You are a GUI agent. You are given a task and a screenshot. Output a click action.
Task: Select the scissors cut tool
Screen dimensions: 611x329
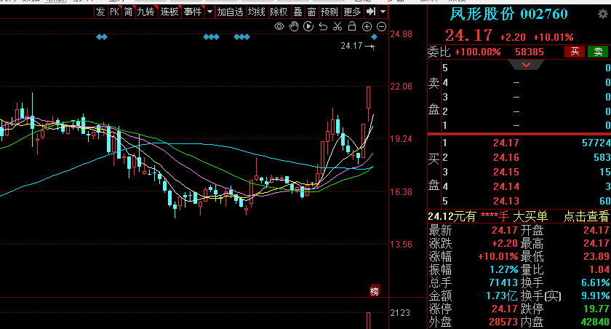pyautogui.click(x=338, y=26)
